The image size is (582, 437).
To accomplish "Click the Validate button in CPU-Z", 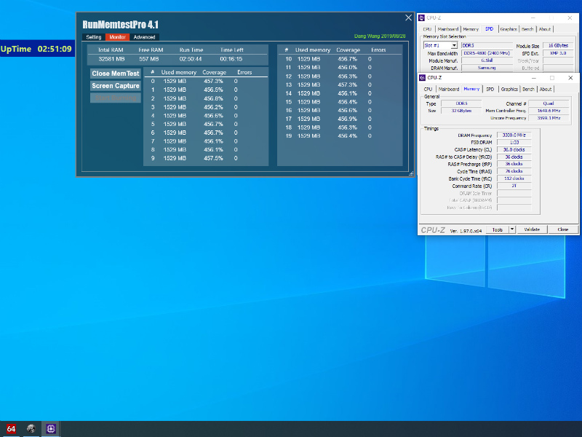I will tap(532, 229).
